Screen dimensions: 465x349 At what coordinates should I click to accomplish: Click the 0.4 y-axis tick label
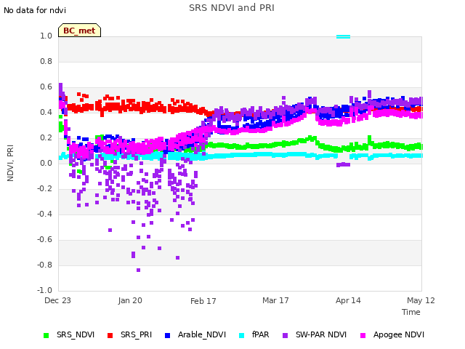tap(46, 112)
